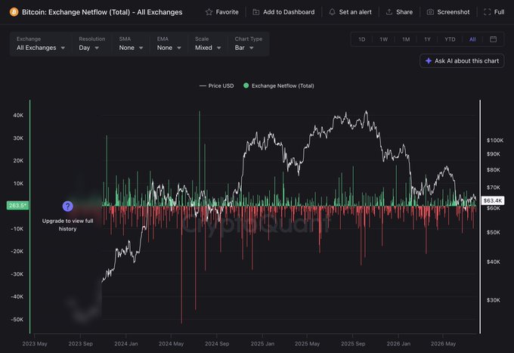Click the Share label
Viewport: 514px width, 353px height.
404,12
